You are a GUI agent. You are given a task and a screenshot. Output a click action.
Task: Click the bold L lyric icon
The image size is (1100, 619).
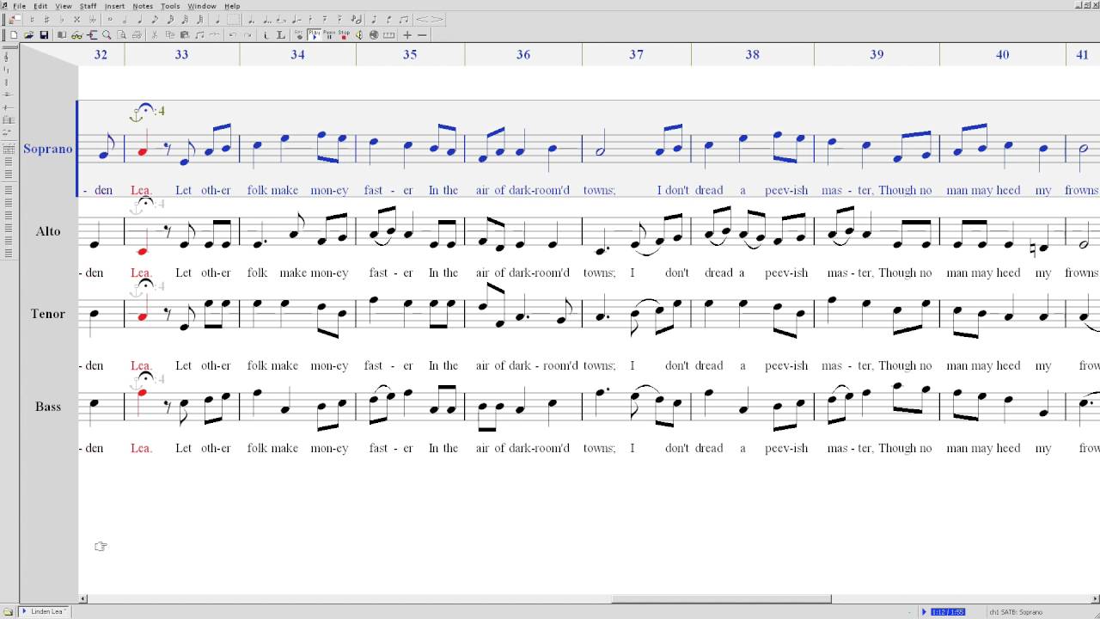(281, 35)
